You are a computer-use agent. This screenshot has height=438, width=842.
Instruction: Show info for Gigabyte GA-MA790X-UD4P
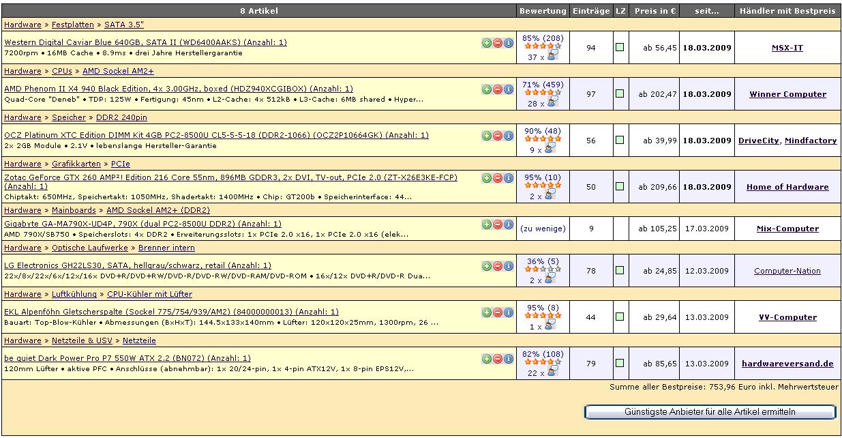tap(508, 224)
